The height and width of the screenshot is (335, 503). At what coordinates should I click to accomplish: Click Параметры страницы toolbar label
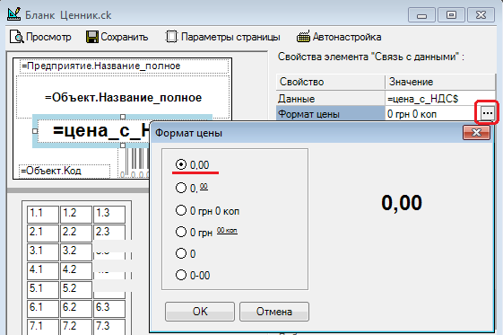(230, 37)
